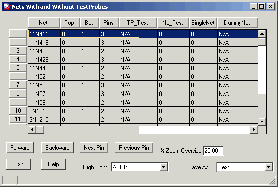Select net cell 11N411

pyautogui.click(x=44, y=34)
